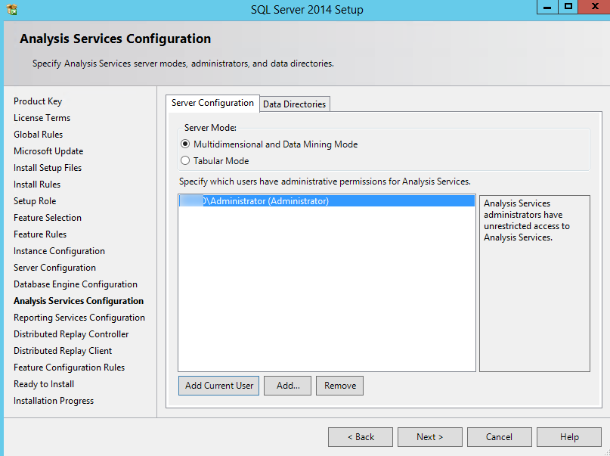Maximize the SQL Server 2014 Setup window
Viewport: 610px width, 456px height.
[x=568, y=7]
